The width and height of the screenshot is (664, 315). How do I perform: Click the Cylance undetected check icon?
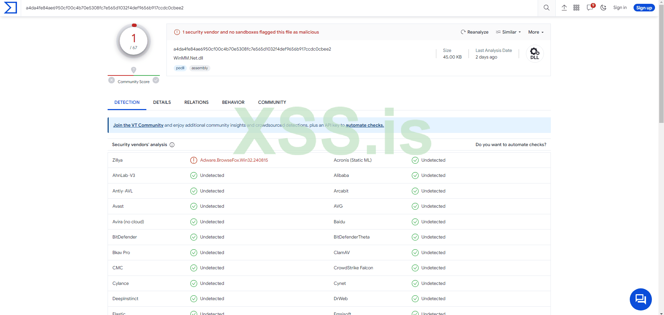[x=194, y=283]
